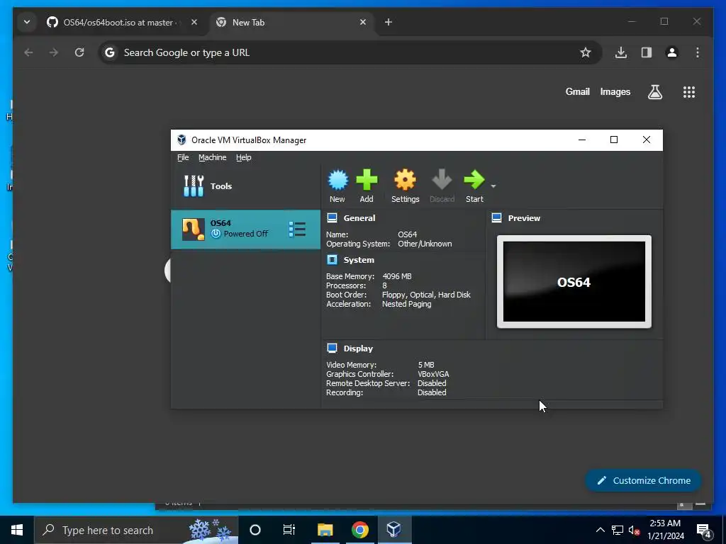Open the muted volume tray icon
This screenshot has height=544, width=726.
(x=634, y=530)
